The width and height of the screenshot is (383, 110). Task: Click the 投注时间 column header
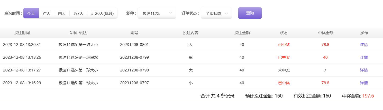coord(22,33)
